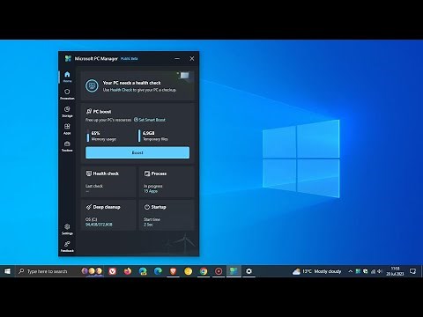This screenshot has height=317, width=423.
Task: Click 'Your PC needs a health check' text
Action: coord(131,83)
